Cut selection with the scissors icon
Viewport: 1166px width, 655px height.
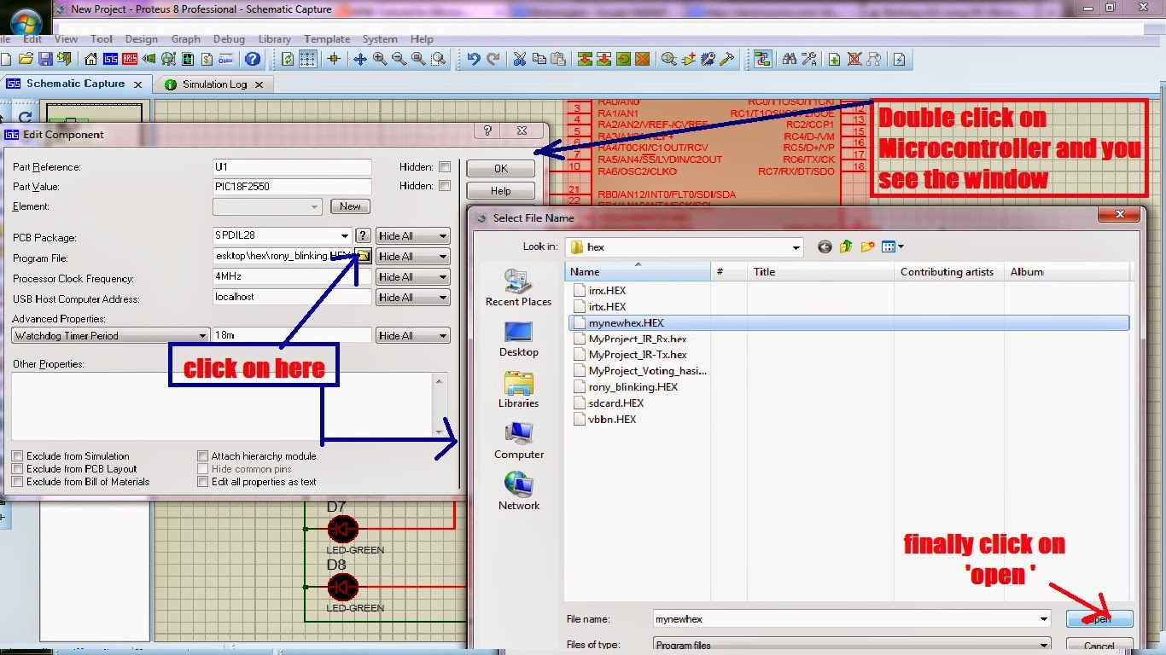519,59
